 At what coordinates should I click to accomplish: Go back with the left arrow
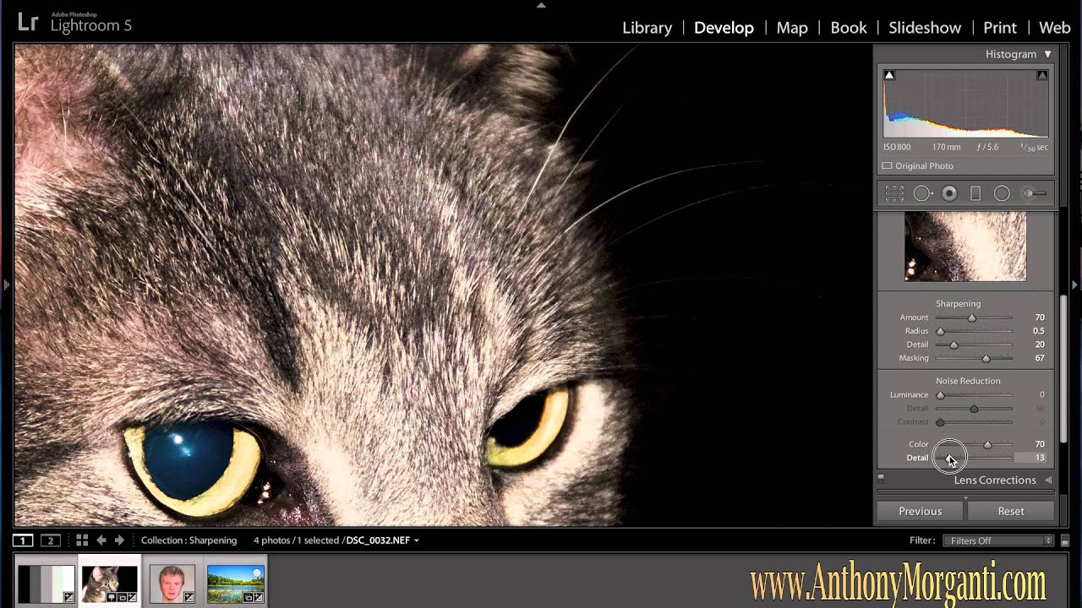tap(101, 540)
